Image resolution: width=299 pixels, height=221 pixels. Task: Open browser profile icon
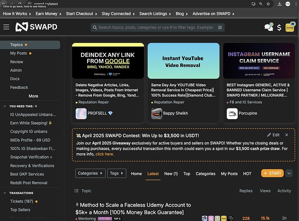(288, 4)
